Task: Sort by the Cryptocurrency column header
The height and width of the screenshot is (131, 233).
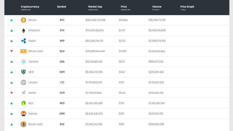Action: [30, 7]
